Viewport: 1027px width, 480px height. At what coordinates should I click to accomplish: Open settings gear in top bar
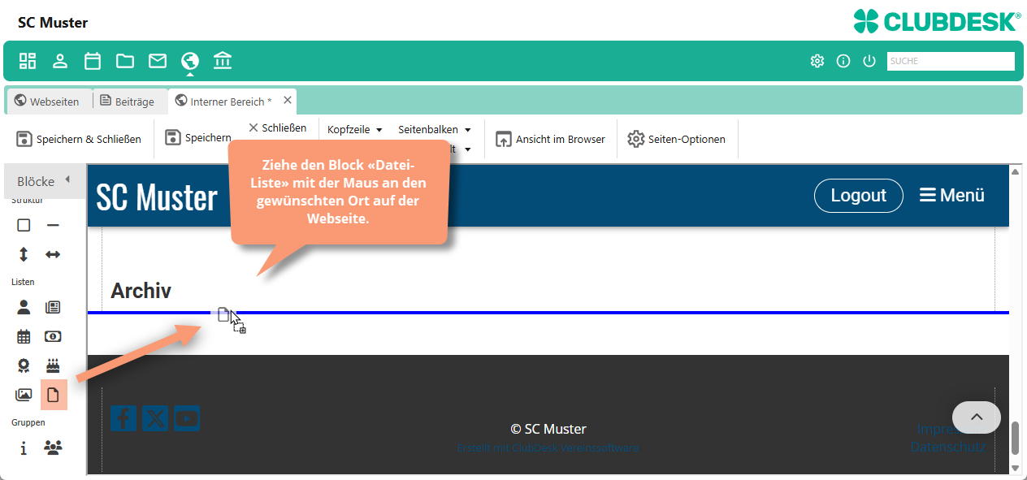click(817, 61)
